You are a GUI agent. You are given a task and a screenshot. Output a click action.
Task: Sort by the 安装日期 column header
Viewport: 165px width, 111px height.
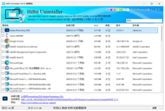79,25
